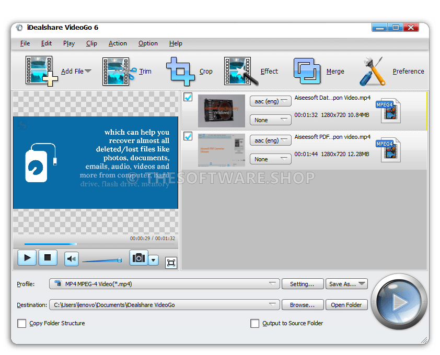Enable Copy Folder Structure
Image resolution: width=440 pixels, height=355 pixels.
[21, 323]
